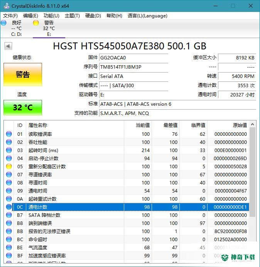Click raw value 8C9200000F08
Image resolution: width=260 pixels, height=267 pixels.
point(231,232)
